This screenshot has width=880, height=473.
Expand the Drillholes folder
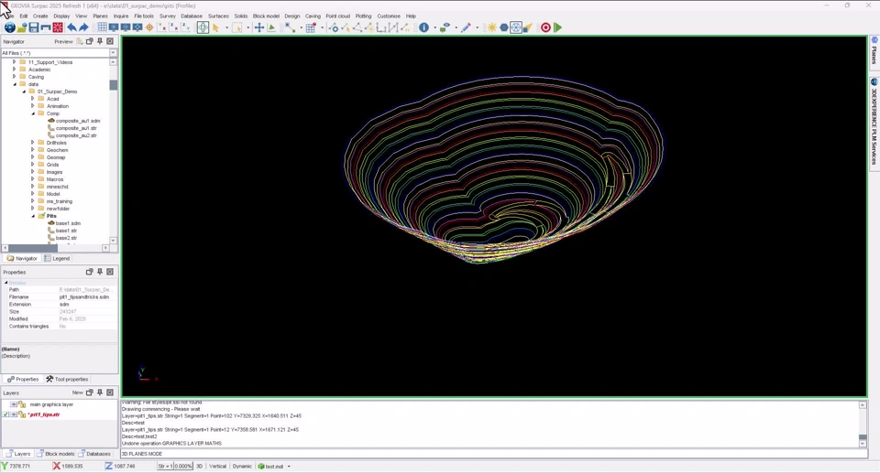(33, 143)
